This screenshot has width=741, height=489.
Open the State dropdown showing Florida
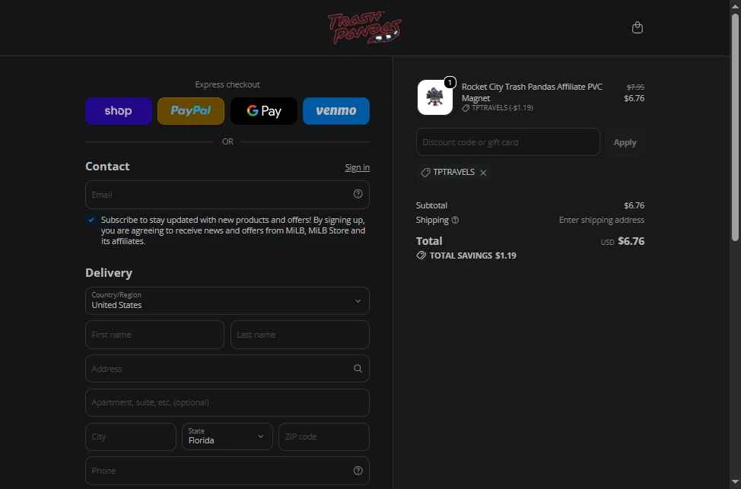(227, 437)
